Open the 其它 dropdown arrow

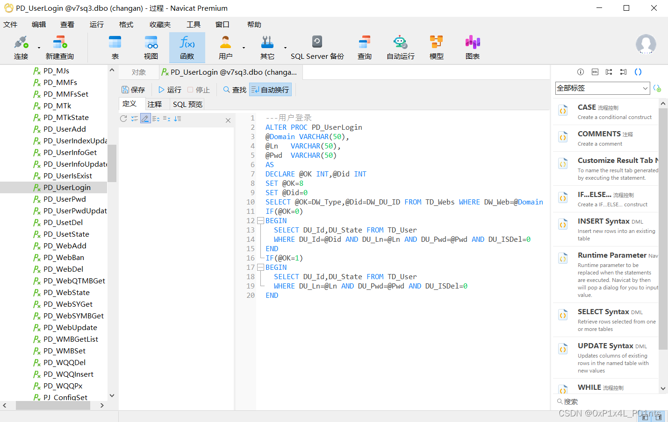coord(285,48)
